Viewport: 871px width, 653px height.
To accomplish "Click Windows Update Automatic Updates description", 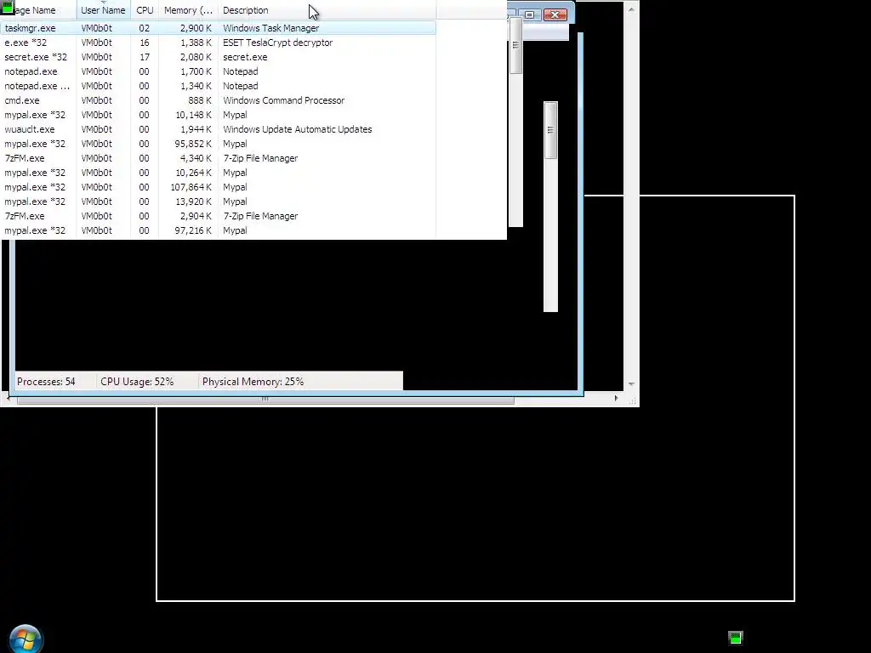I will [297, 129].
